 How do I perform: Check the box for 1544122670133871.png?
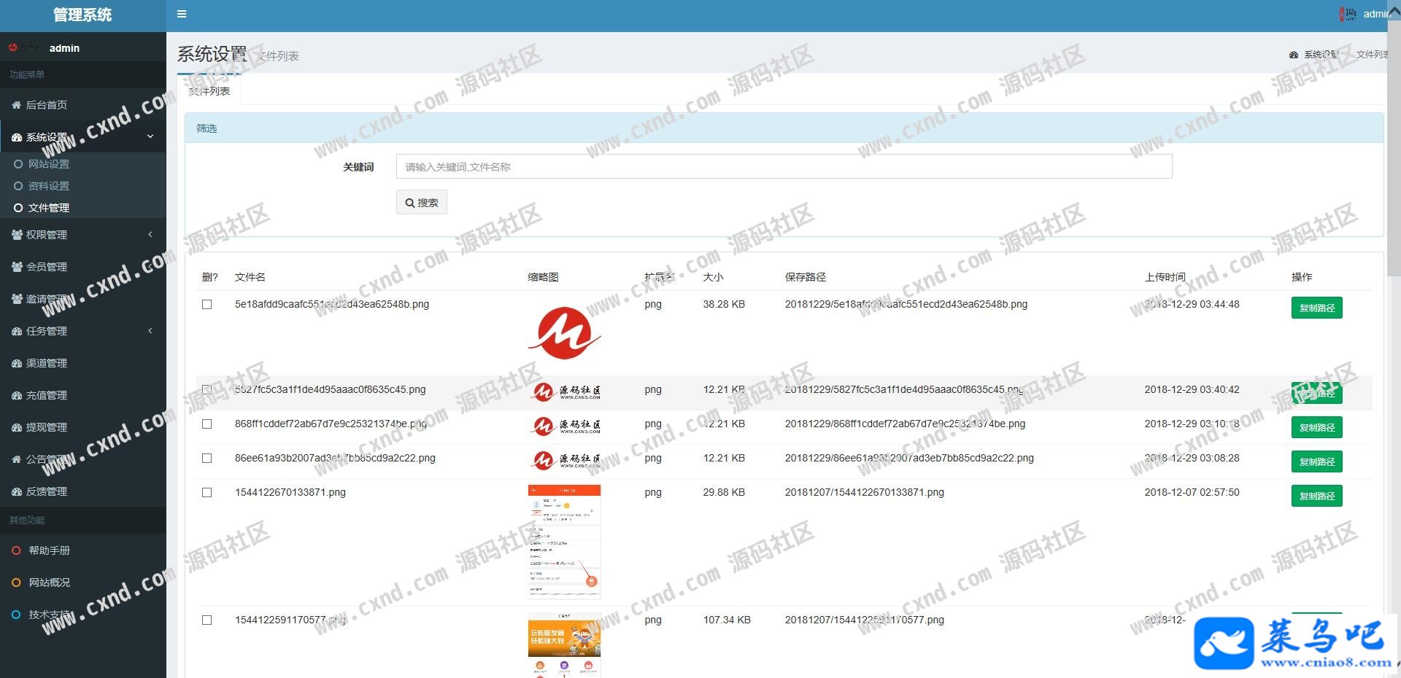207,493
